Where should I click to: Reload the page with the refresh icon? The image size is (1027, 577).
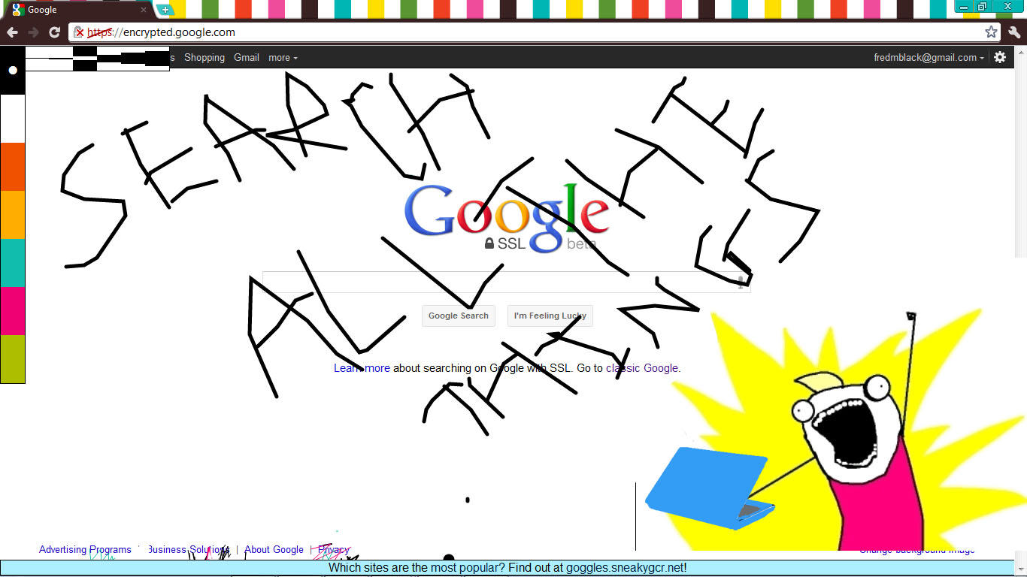pos(53,32)
